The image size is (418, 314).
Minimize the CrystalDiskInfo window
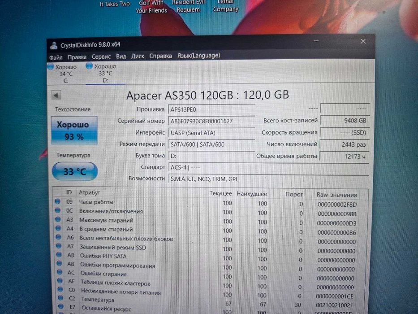tap(316, 41)
